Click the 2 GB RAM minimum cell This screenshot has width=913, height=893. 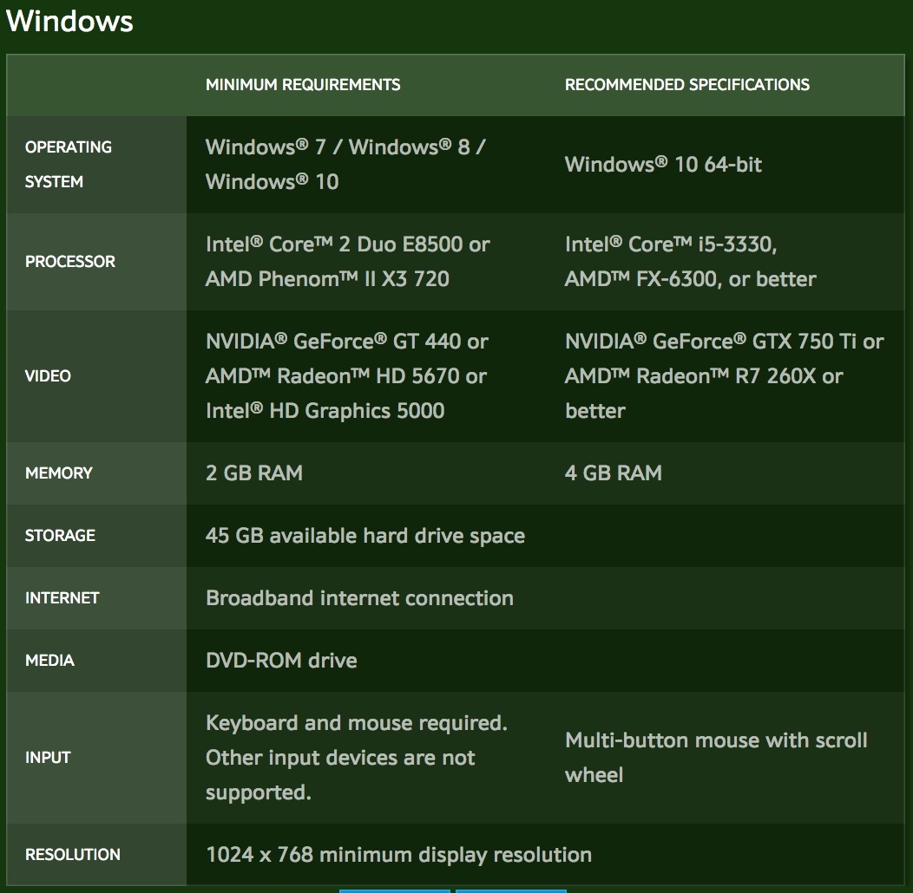[x=254, y=473]
